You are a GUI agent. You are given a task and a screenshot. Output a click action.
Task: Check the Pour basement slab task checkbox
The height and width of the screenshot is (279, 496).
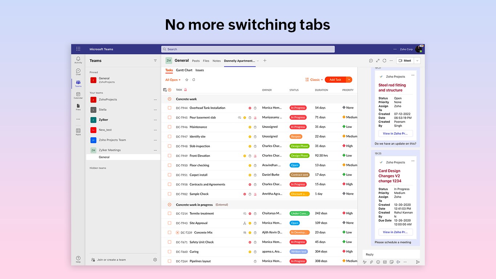170,117
